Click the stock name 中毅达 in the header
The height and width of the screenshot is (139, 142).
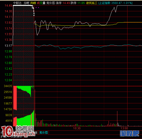click(17, 3)
